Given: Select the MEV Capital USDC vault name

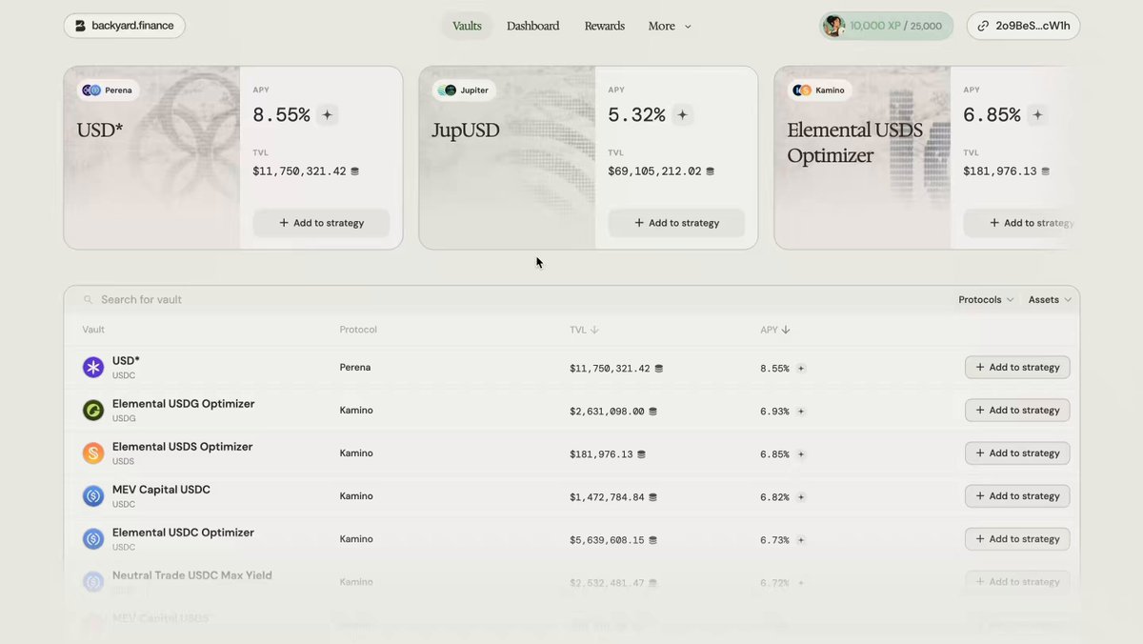Looking at the screenshot, I should [x=161, y=490].
